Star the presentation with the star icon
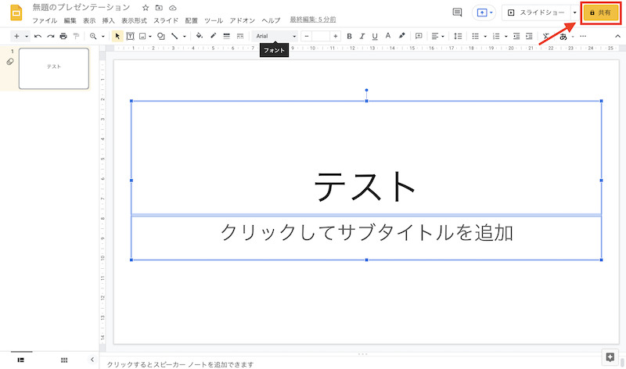The image size is (626, 369). [146, 7]
